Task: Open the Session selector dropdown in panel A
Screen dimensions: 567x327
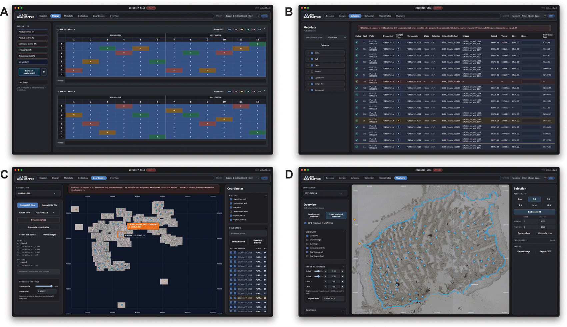Action: (242, 16)
